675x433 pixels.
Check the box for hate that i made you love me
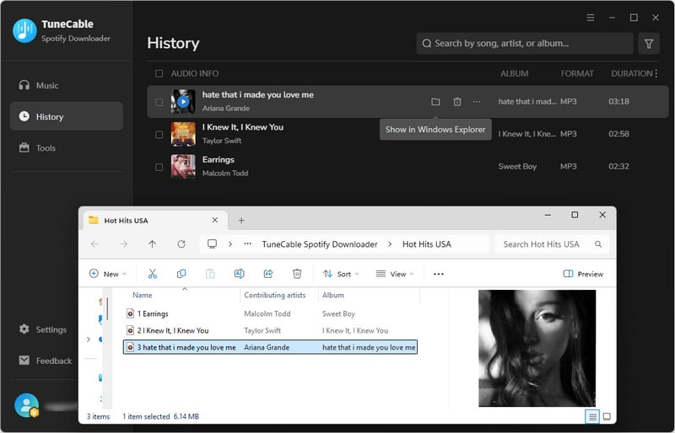159,102
